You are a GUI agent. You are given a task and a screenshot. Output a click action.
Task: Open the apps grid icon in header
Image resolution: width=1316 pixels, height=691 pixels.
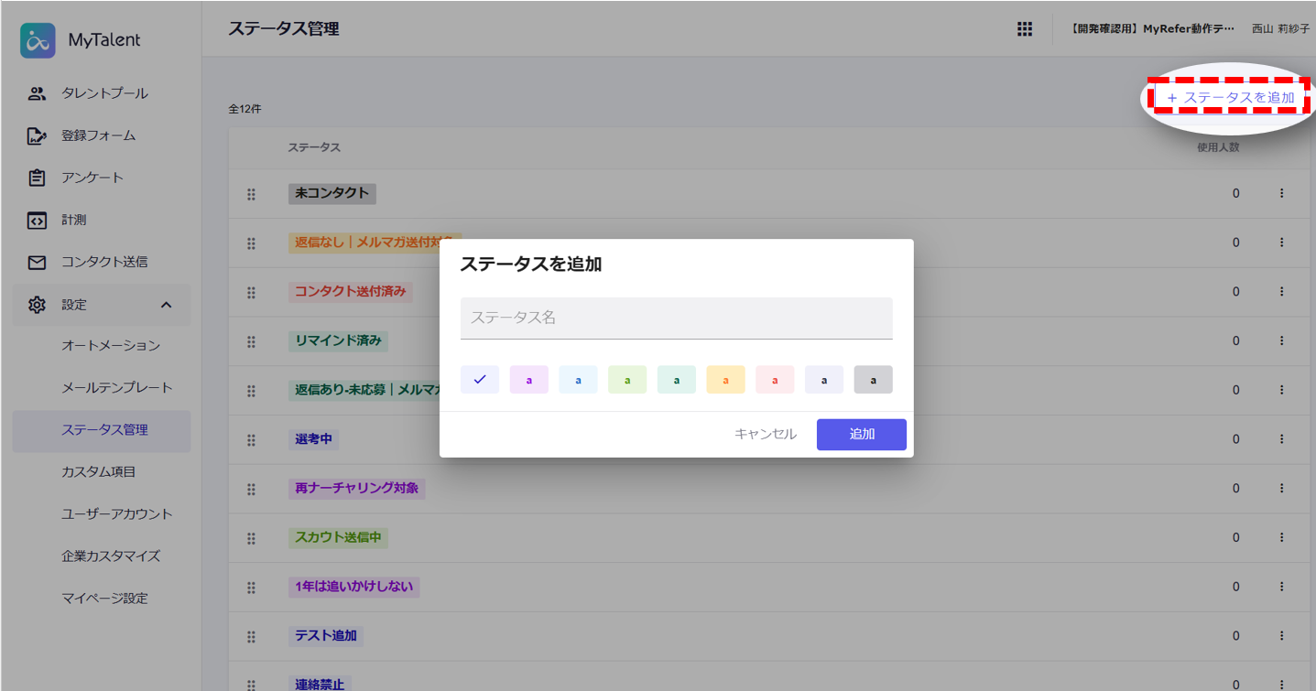pos(1025,29)
